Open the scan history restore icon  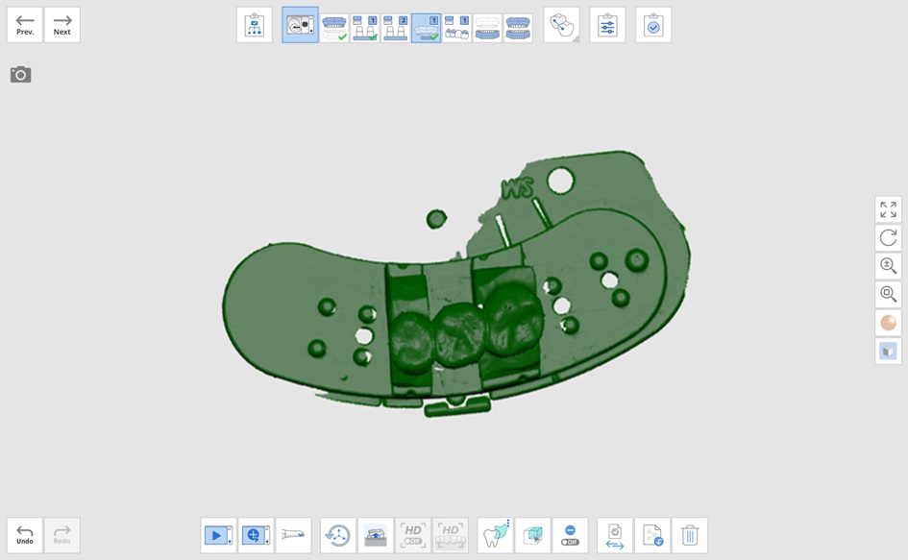pyautogui.click(x=338, y=535)
